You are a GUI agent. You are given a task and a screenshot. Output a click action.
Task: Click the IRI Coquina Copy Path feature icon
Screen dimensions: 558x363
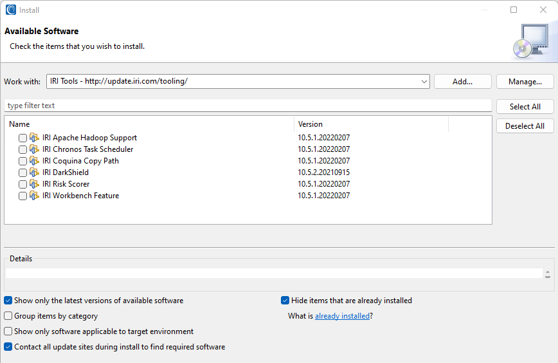pos(34,161)
